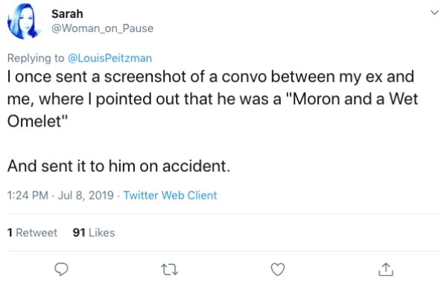
Task: Open the share tweet icon
Action: 386,269
